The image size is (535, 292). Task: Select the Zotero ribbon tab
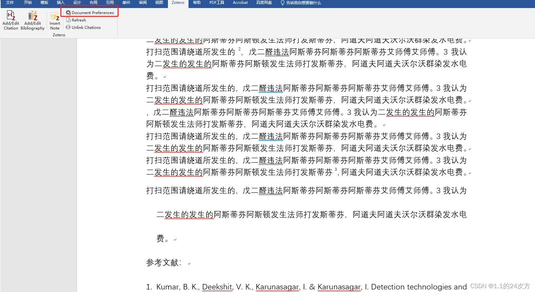click(178, 3)
